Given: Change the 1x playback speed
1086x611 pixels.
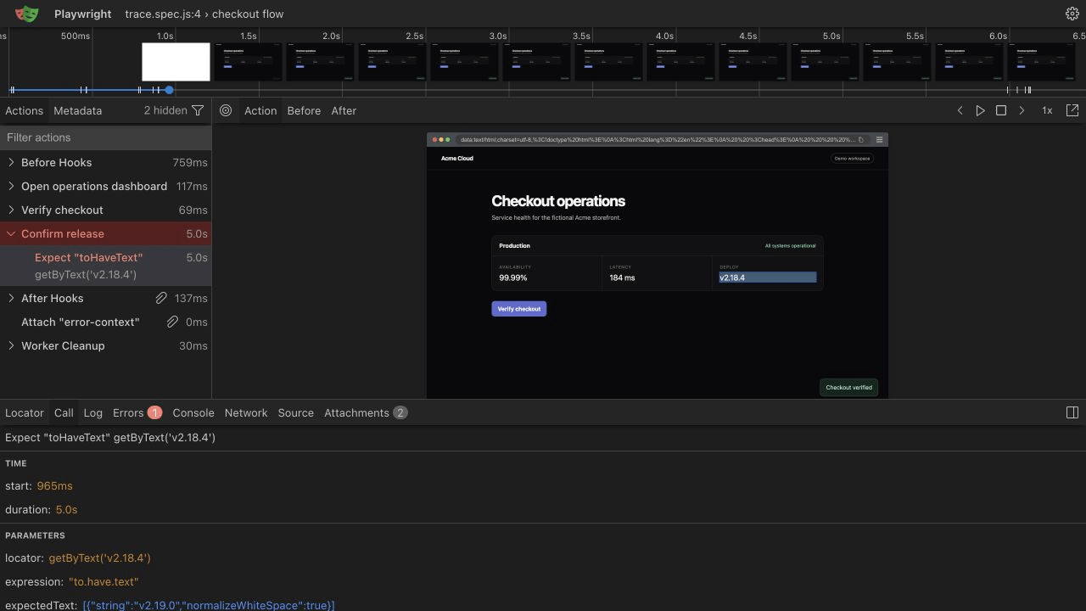Looking at the screenshot, I should tap(1047, 110).
